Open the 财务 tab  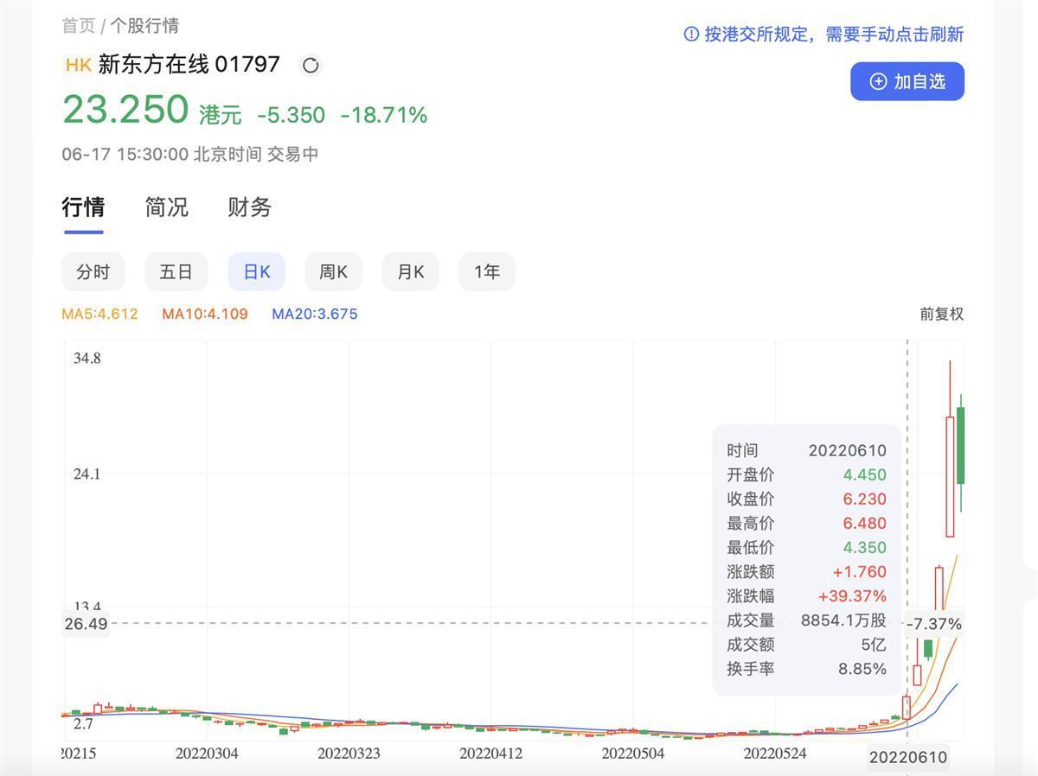point(249,207)
